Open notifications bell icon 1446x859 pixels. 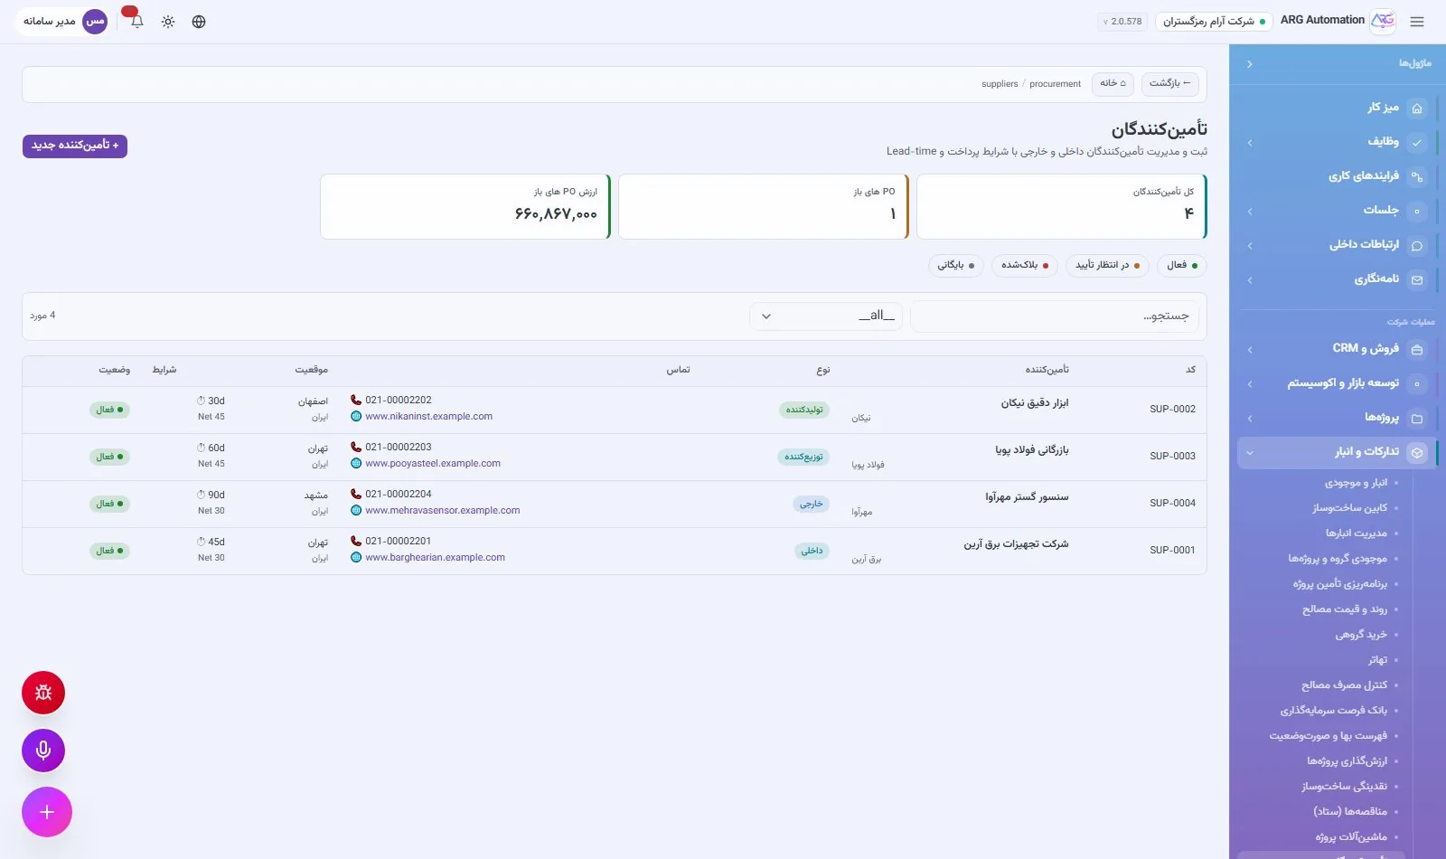point(137,22)
